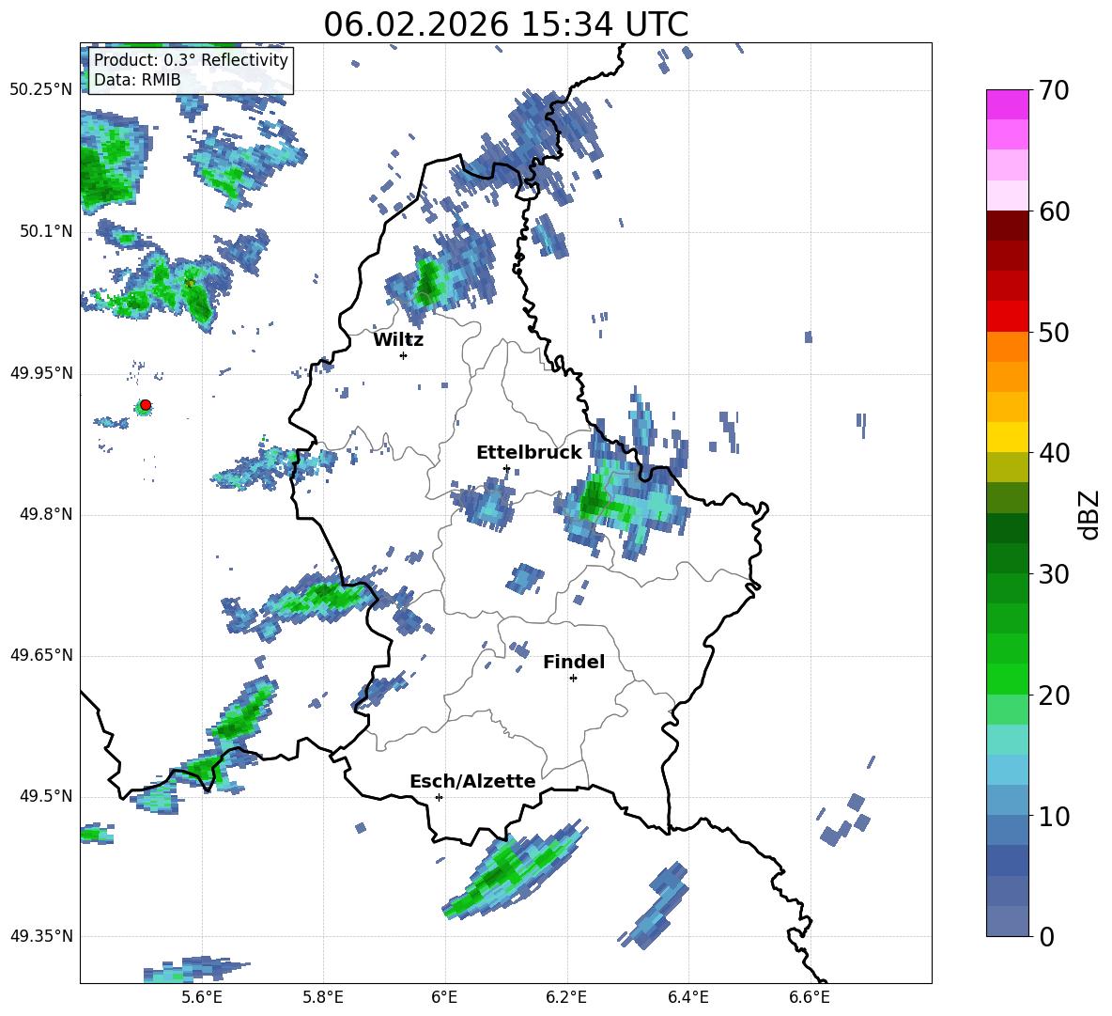Click the Esch/Alzette city label
The height and width of the screenshot is (1016, 1112).
point(472,781)
